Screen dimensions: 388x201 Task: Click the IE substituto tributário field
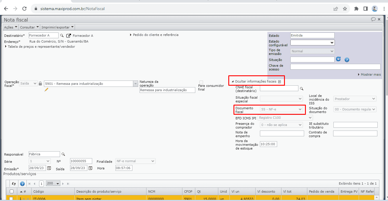coord(355,125)
